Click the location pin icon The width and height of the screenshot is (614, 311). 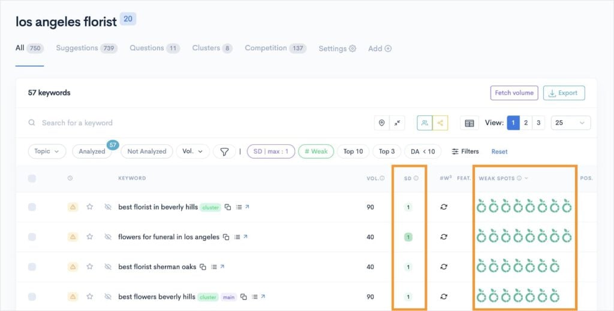[x=381, y=123]
